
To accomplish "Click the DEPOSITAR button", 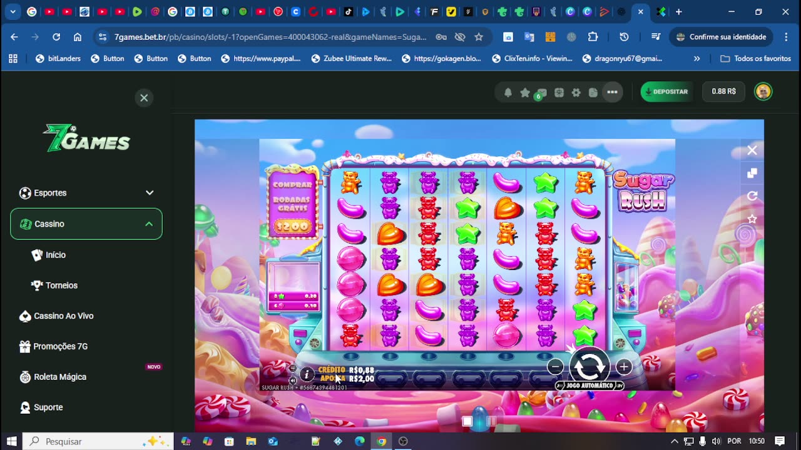I will [x=666, y=91].
